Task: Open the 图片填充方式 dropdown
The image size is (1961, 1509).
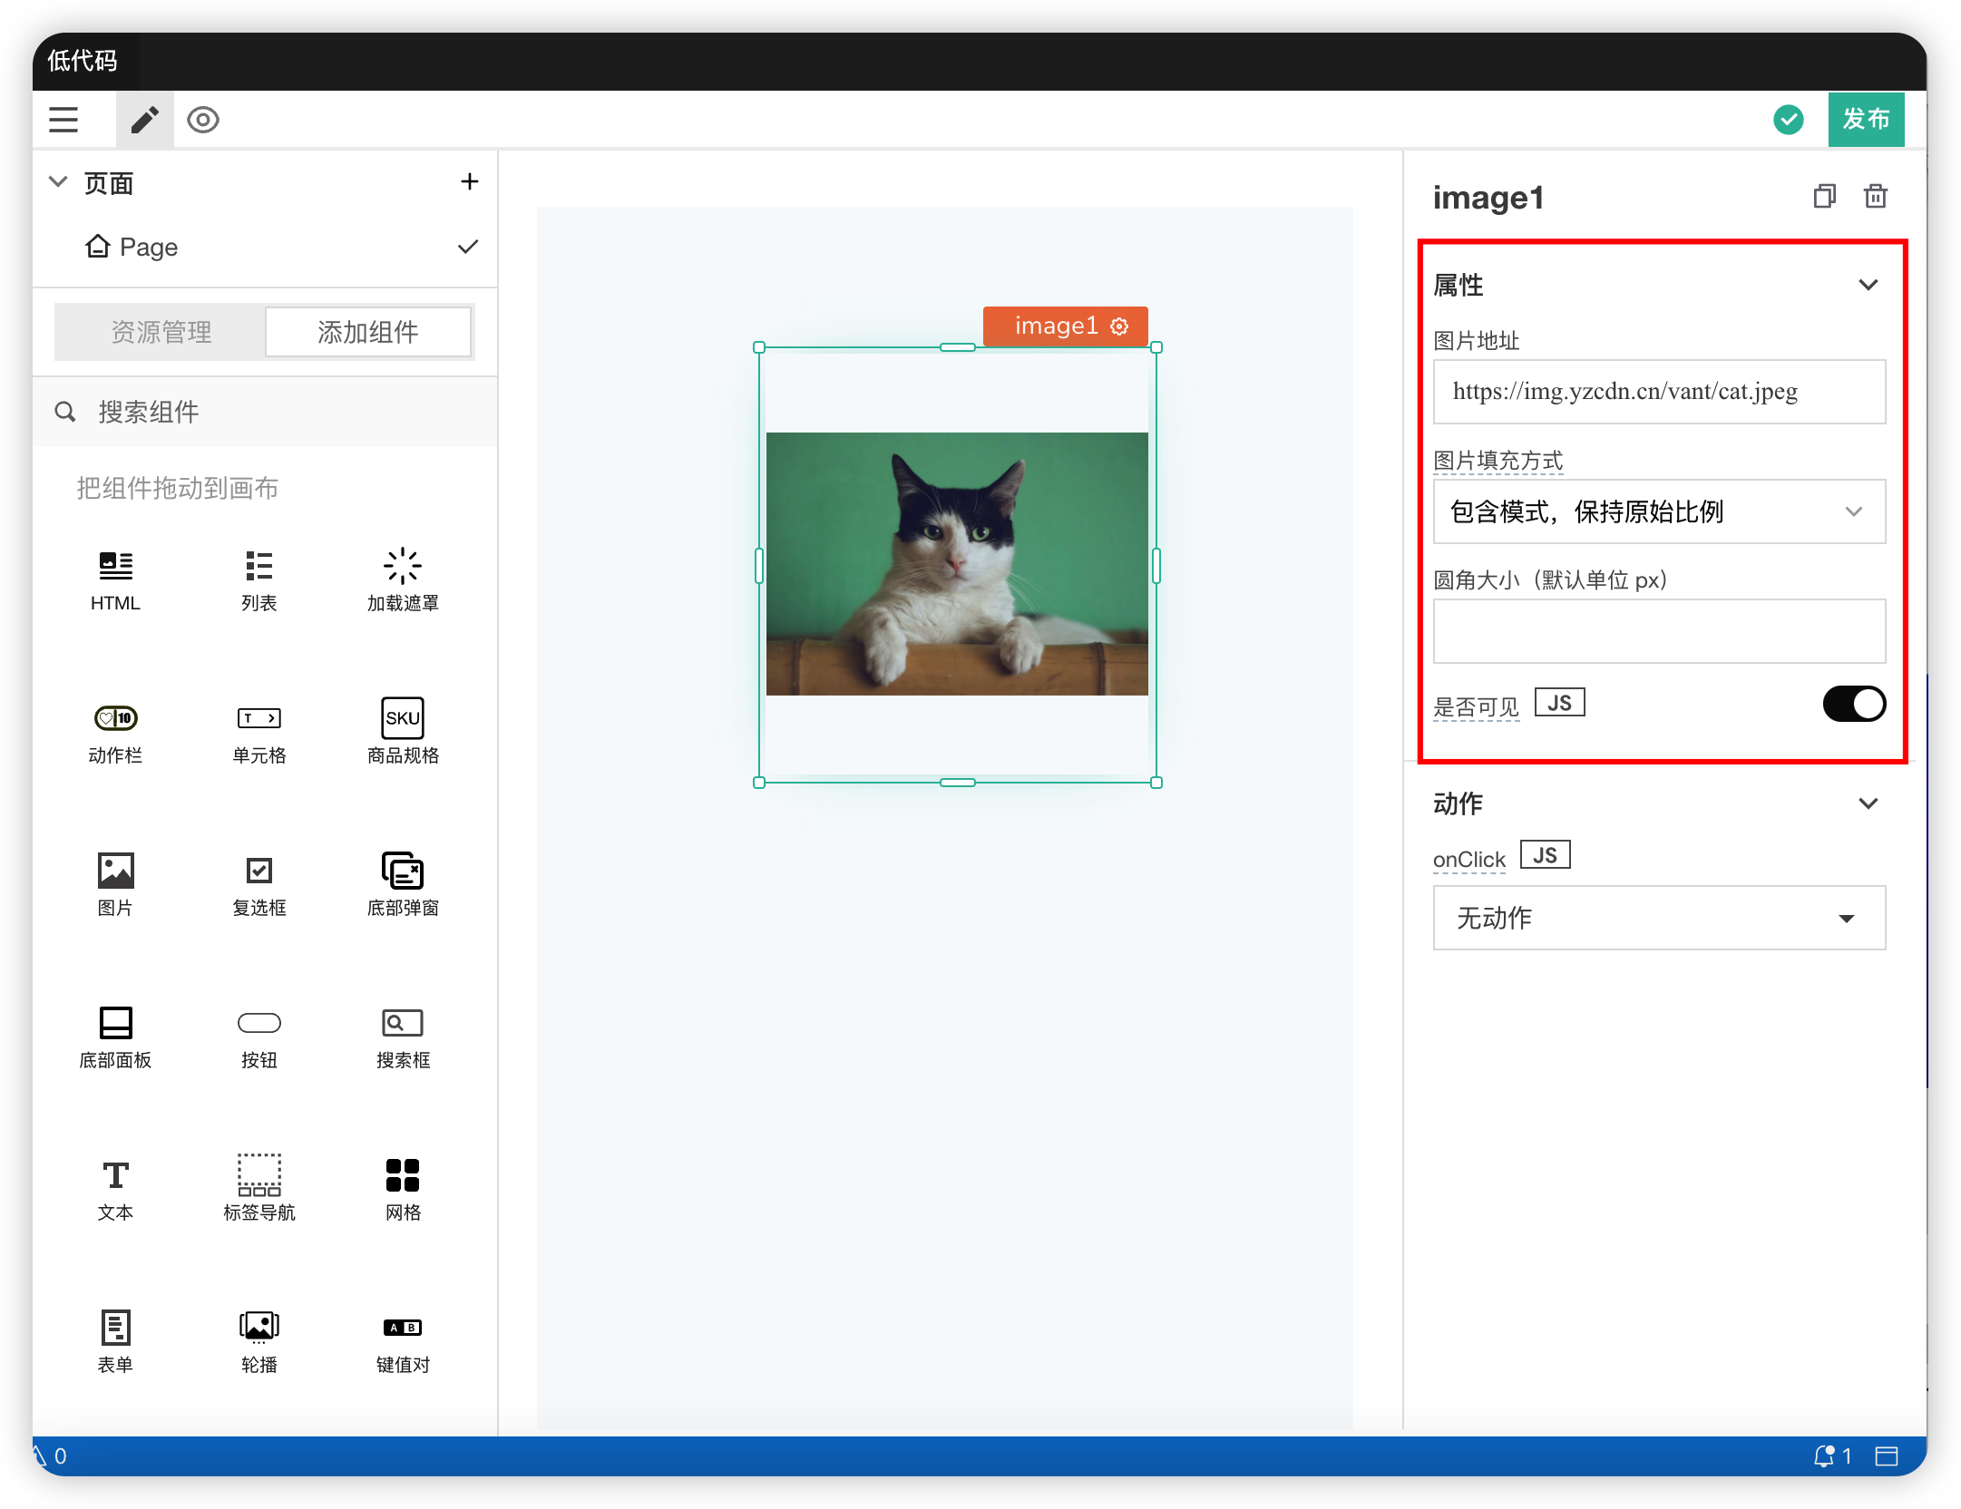Action: (x=1658, y=512)
